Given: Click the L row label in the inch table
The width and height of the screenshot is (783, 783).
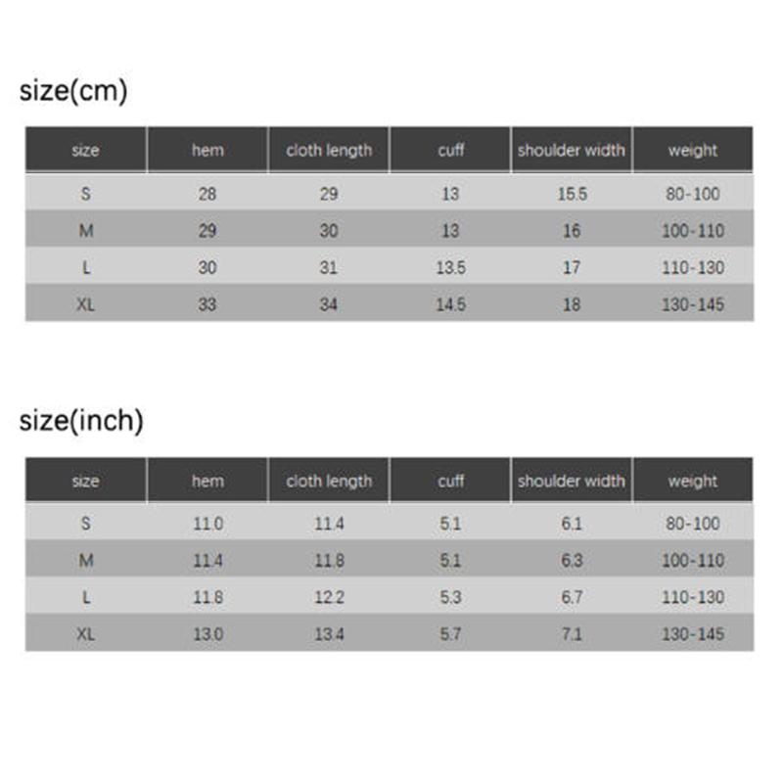Looking at the screenshot, I should (86, 598).
